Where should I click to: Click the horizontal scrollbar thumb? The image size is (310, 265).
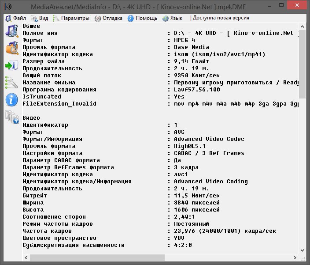[x=97, y=257]
